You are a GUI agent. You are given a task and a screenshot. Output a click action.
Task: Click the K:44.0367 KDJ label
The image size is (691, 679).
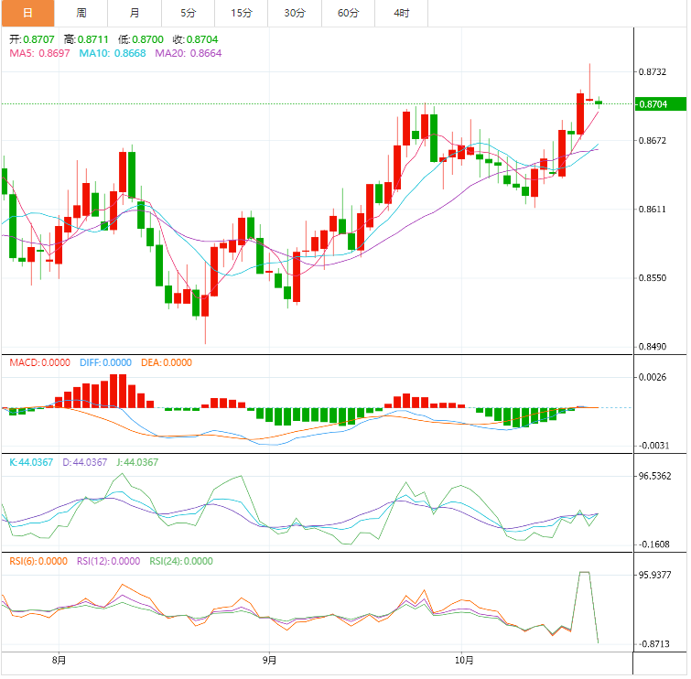tap(31, 462)
